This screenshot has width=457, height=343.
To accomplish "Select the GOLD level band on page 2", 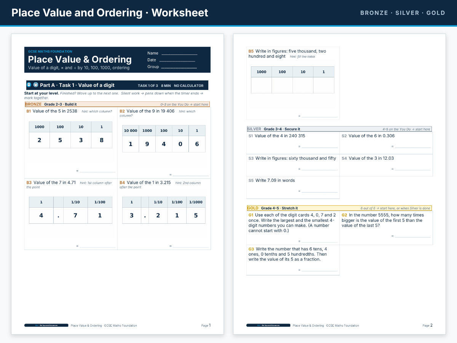I will [339, 208].
